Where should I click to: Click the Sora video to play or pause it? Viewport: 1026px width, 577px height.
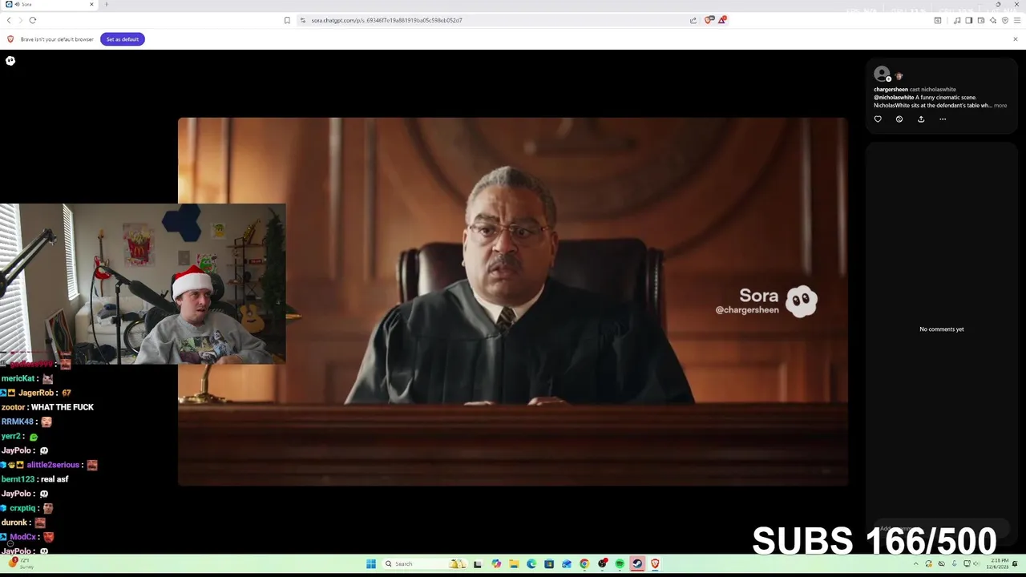512,301
